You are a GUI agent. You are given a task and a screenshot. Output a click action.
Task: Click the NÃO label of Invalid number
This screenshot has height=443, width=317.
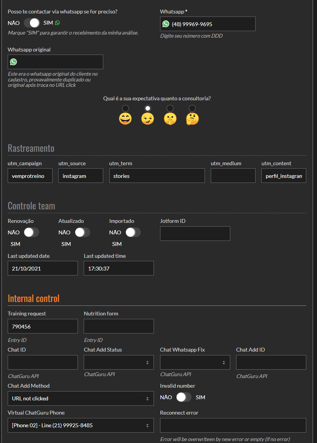tap(166, 397)
